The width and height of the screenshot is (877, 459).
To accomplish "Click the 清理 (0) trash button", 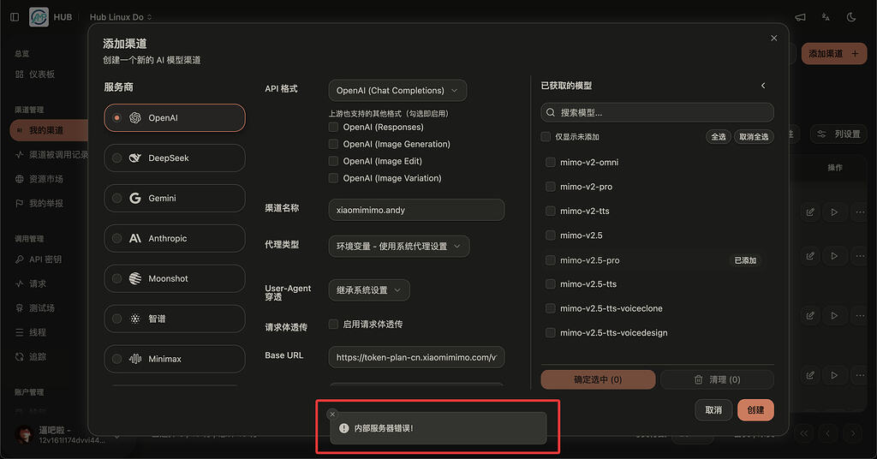I will (717, 379).
